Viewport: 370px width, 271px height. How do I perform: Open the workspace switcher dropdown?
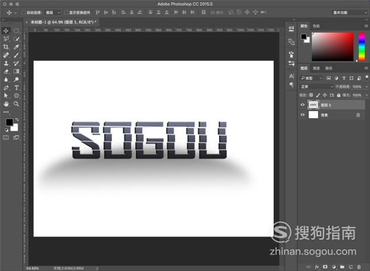(x=350, y=13)
